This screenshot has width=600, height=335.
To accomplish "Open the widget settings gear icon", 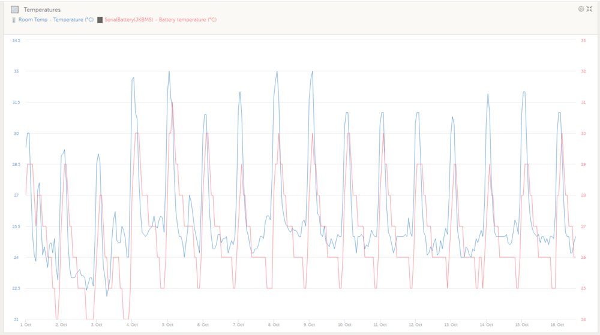I will point(581,9).
